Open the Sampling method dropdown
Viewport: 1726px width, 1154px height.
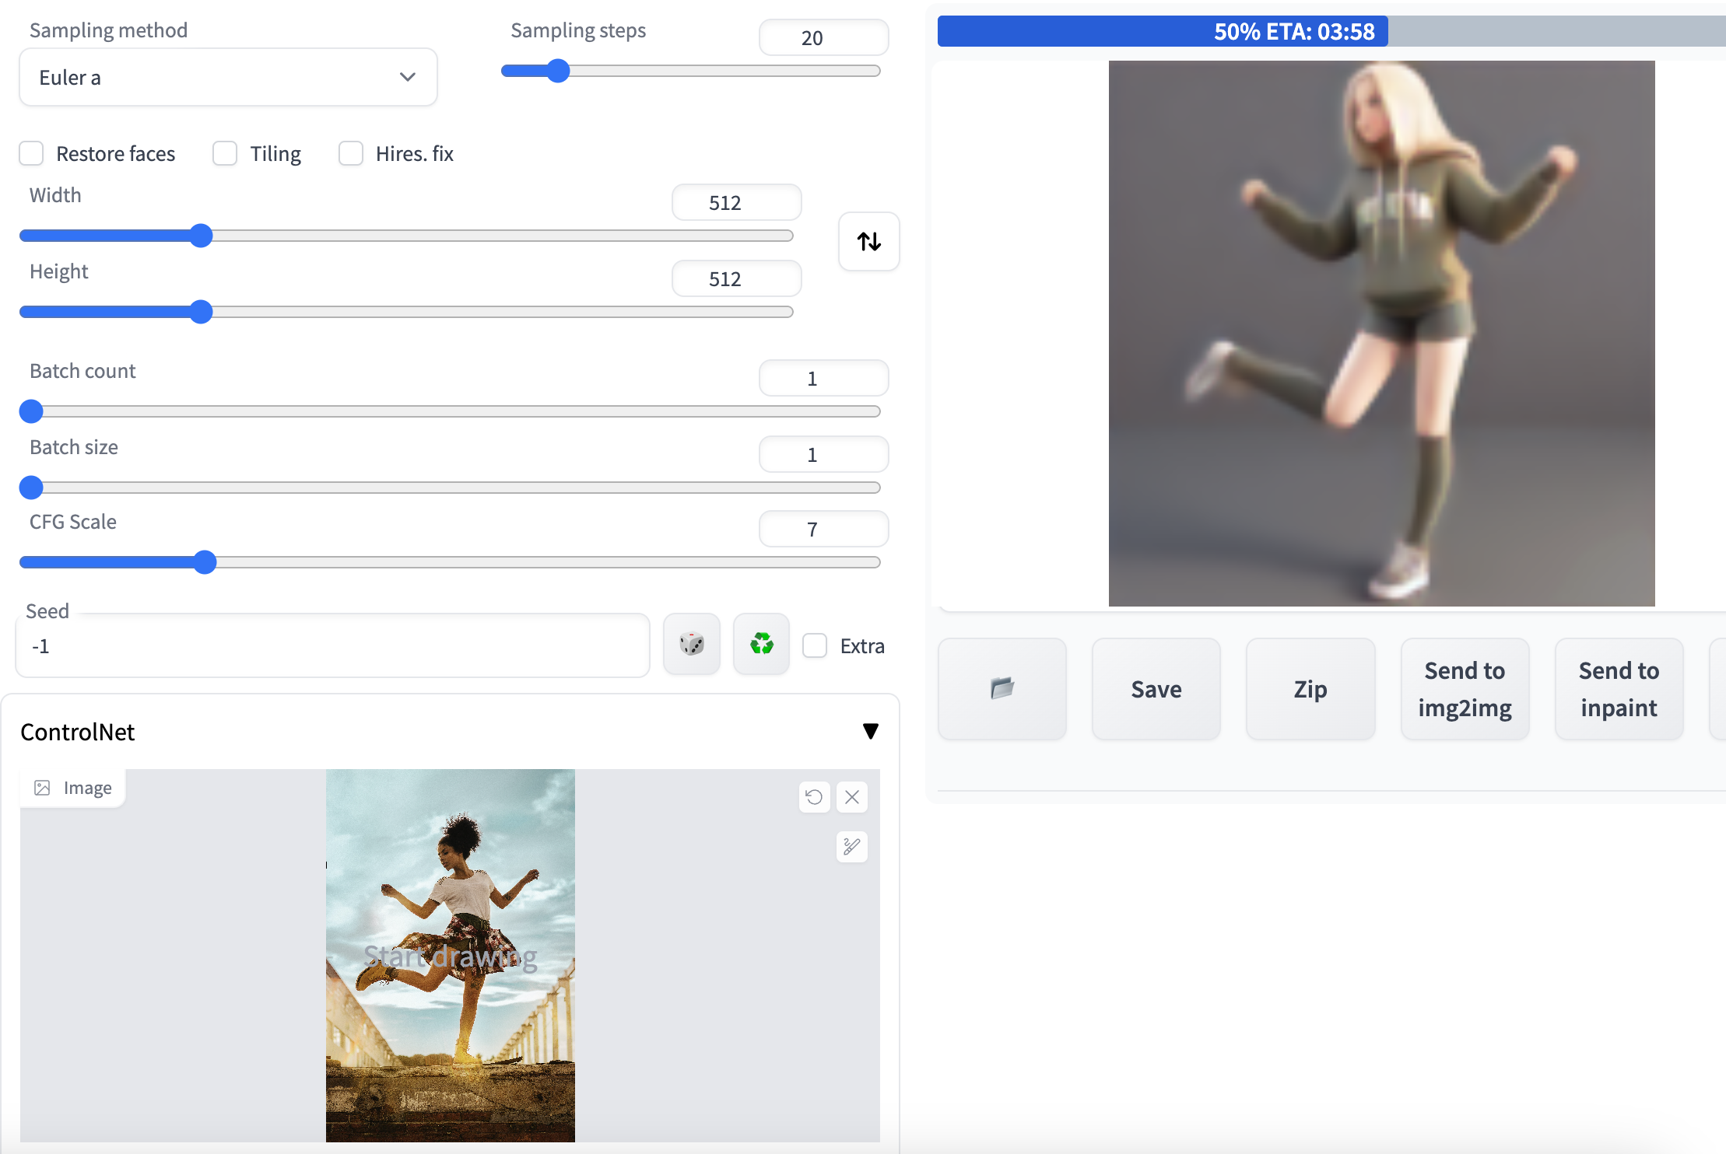pyautogui.click(x=228, y=76)
